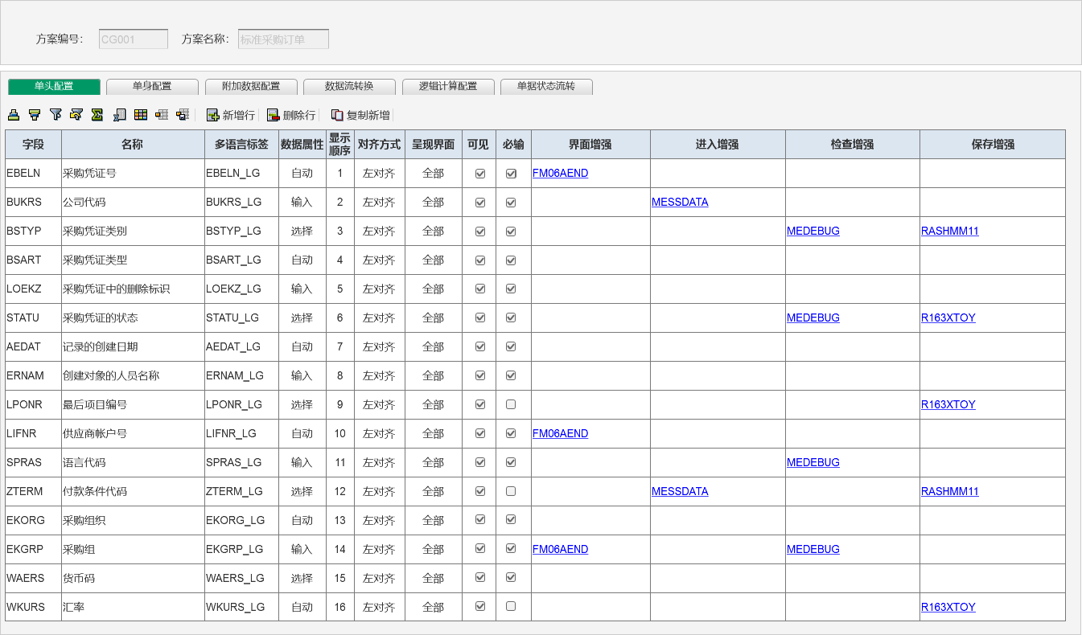
Task: Click the 复制新增 copy-add button
Action: (360, 115)
